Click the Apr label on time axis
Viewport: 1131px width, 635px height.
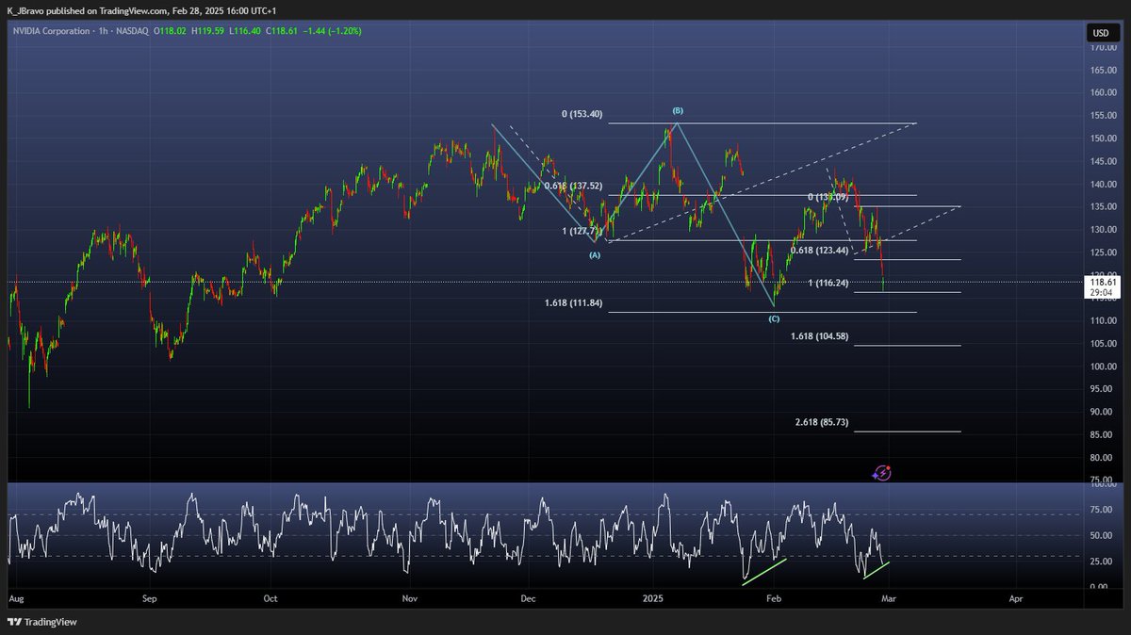click(1015, 598)
